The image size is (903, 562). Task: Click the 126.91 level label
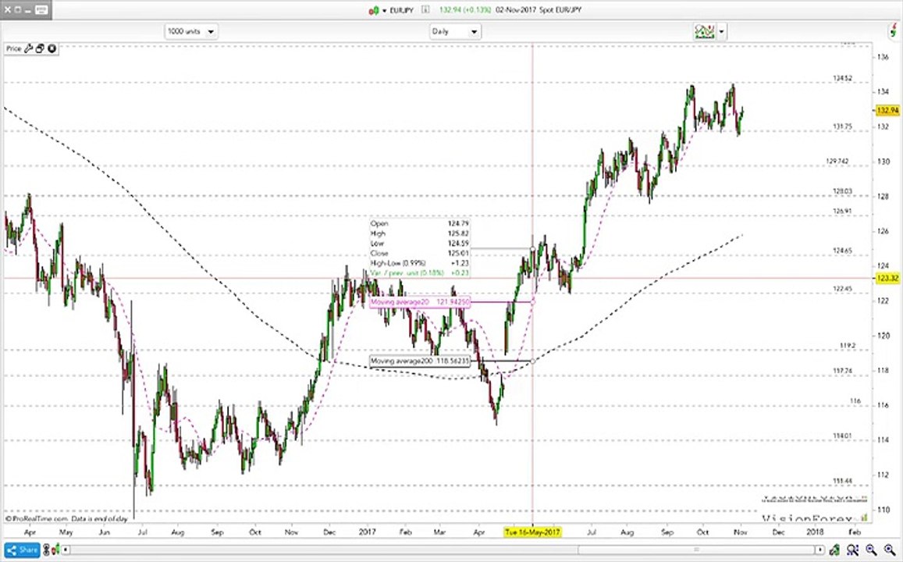[843, 212]
